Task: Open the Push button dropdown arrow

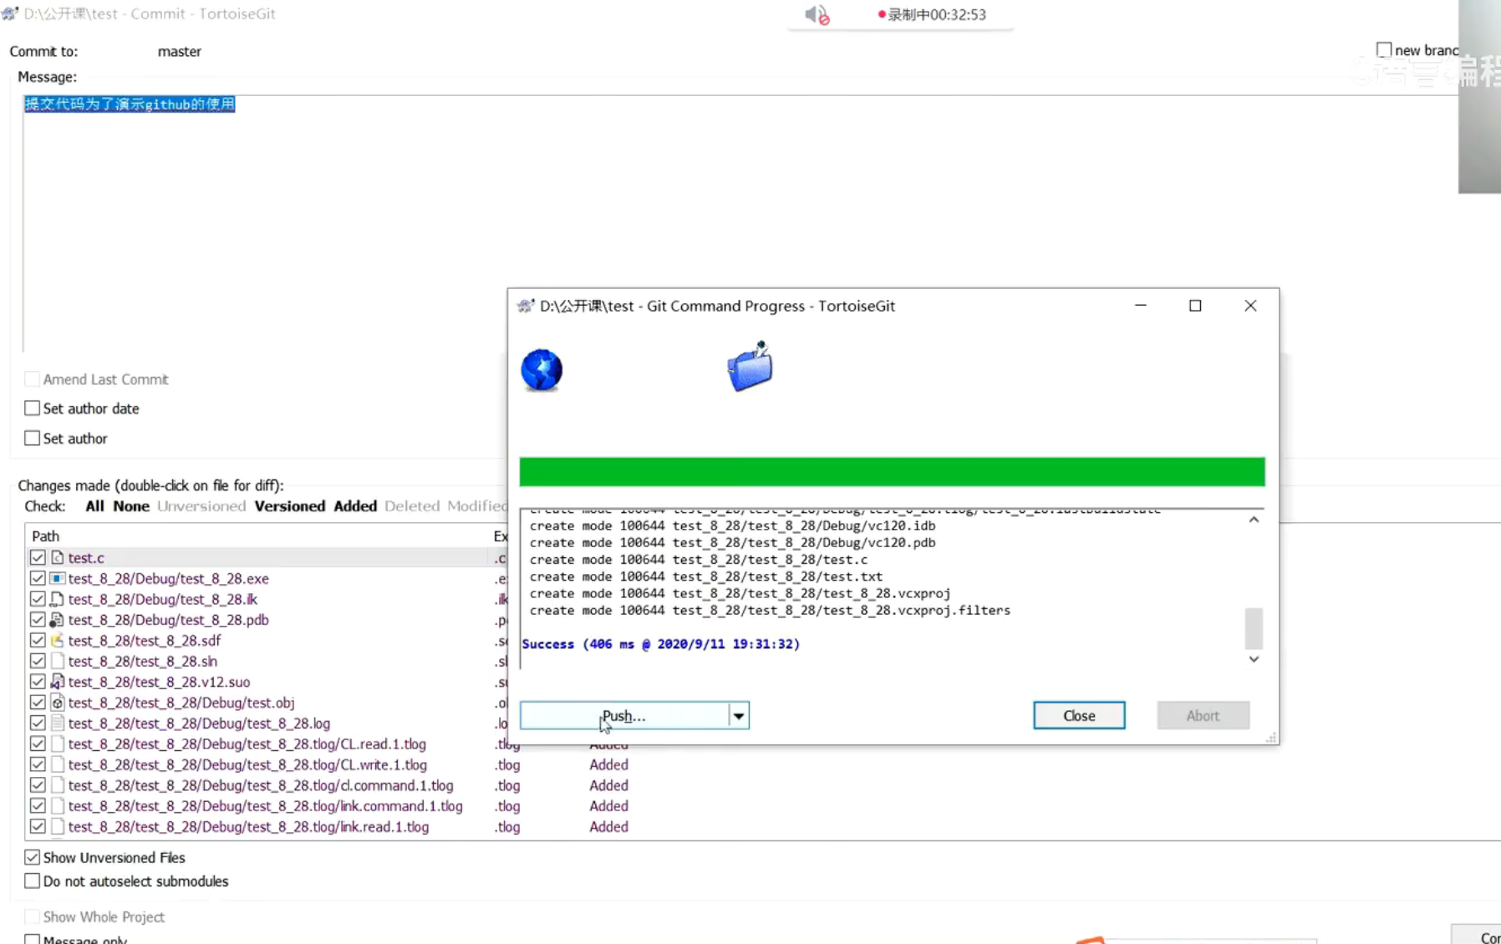Action: pos(739,716)
